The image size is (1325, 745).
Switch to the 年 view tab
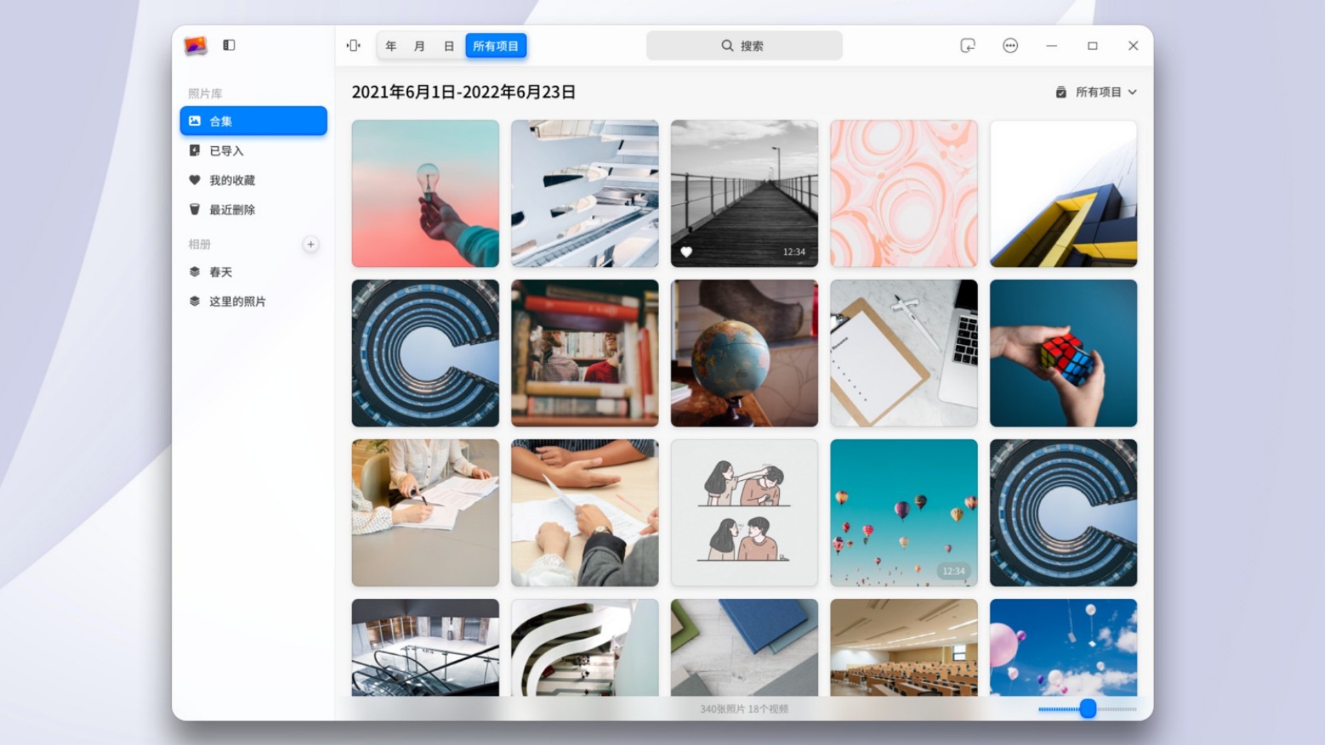click(391, 46)
